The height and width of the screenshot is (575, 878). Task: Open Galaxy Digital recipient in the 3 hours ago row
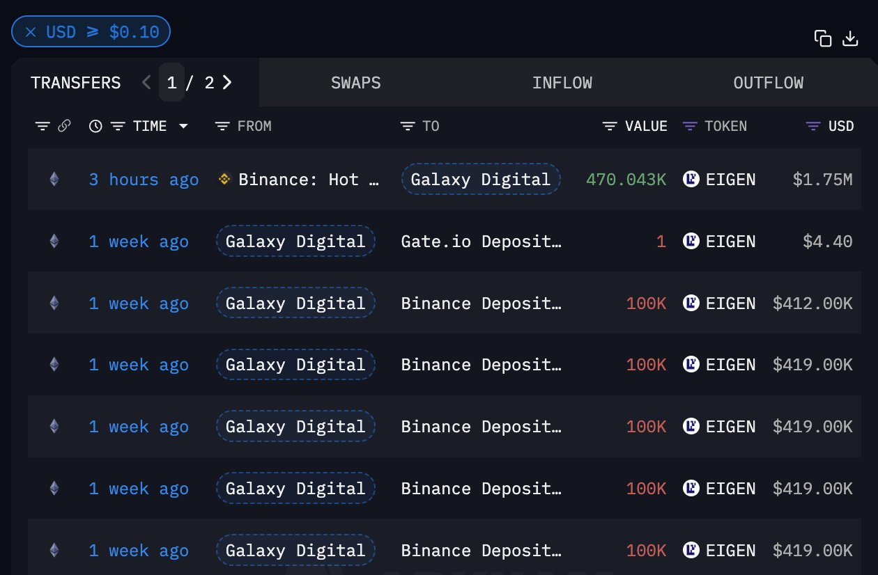click(x=481, y=180)
